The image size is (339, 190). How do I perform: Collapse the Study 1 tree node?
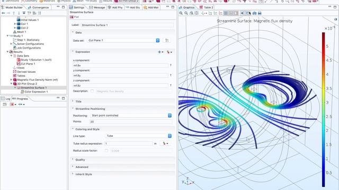coord(7,36)
